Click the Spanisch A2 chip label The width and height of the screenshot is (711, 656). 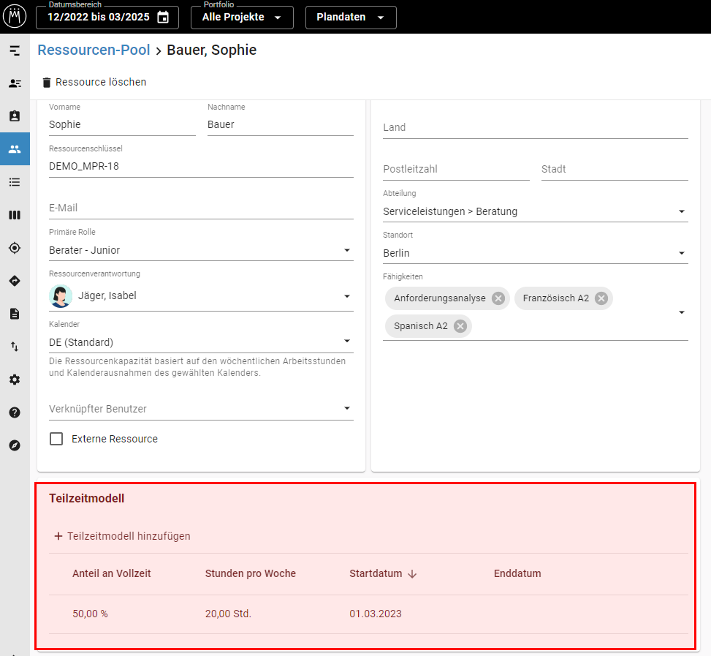[421, 325]
